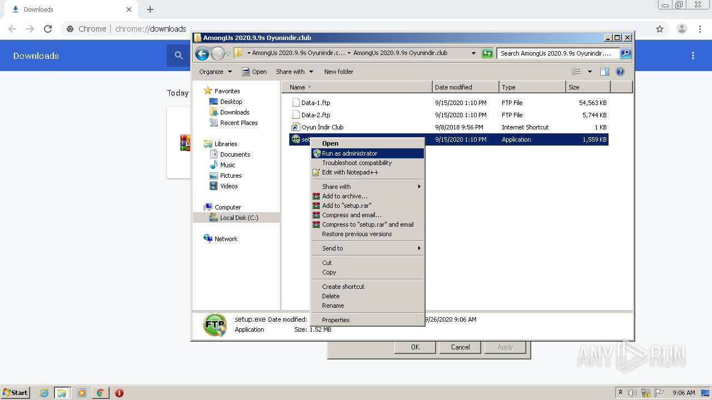This screenshot has height=400, width=712.
Task: Open the Share with toolbar dropdown
Action: 294,72
